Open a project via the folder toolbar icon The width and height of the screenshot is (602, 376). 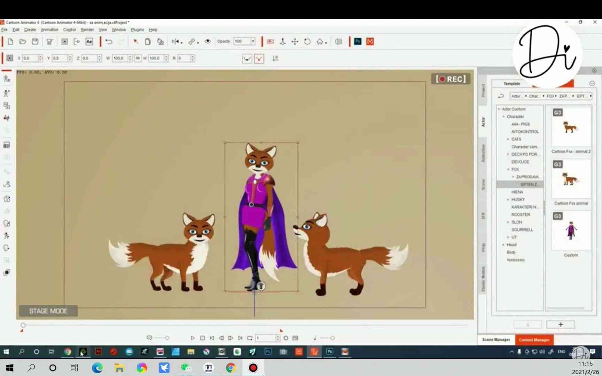(x=23, y=42)
